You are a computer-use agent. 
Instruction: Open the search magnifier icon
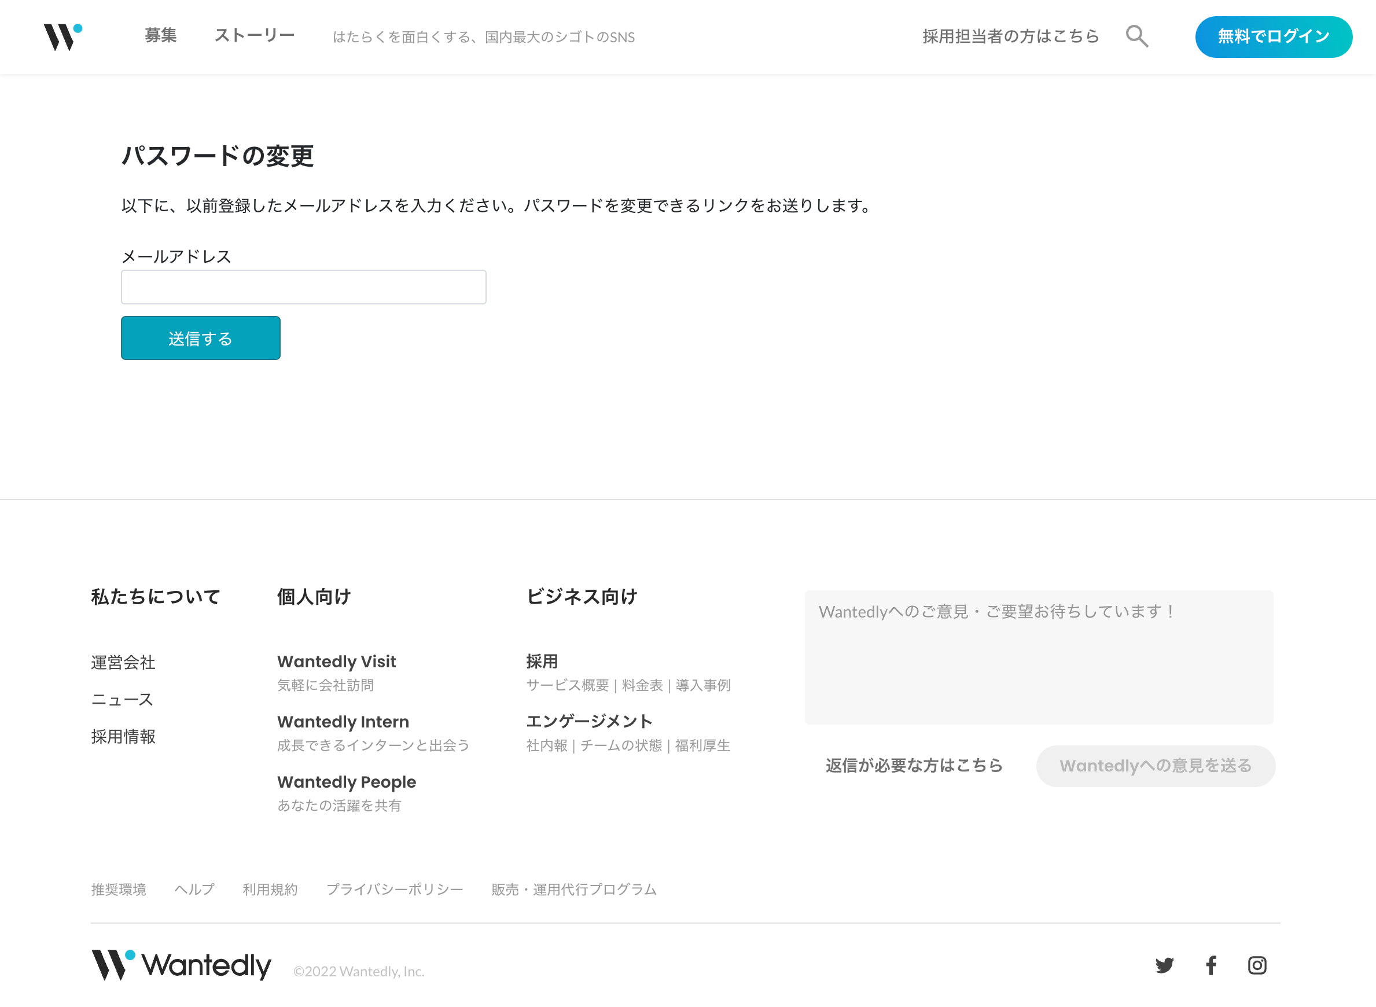tap(1136, 36)
